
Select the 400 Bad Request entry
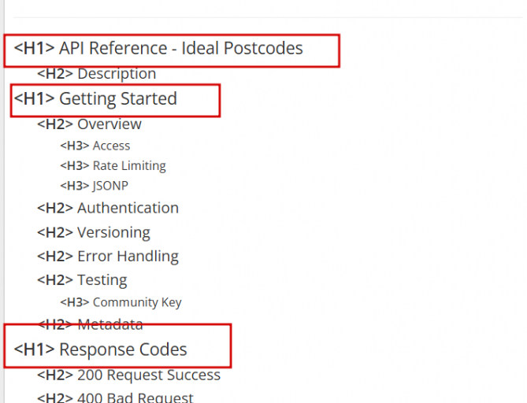click(115, 398)
